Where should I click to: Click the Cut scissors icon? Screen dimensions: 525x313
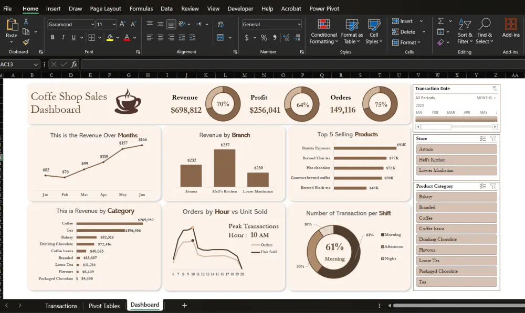click(x=26, y=21)
